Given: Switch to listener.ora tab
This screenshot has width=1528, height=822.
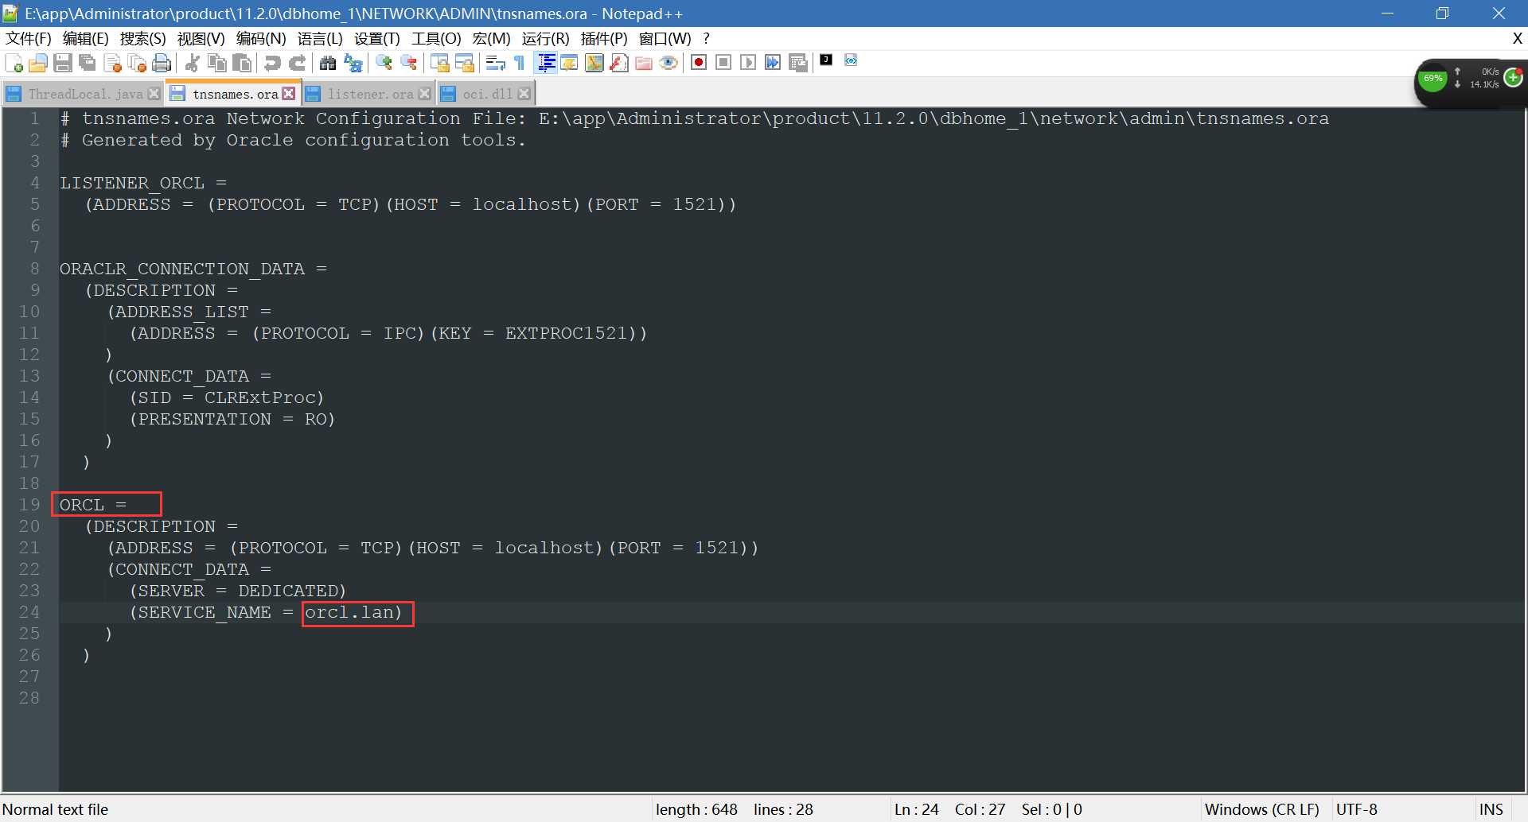Looking at the screenshot, I should [370, 94].
